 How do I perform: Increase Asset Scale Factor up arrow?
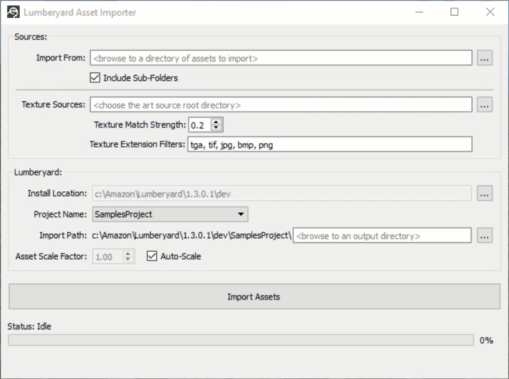(128, 254)
